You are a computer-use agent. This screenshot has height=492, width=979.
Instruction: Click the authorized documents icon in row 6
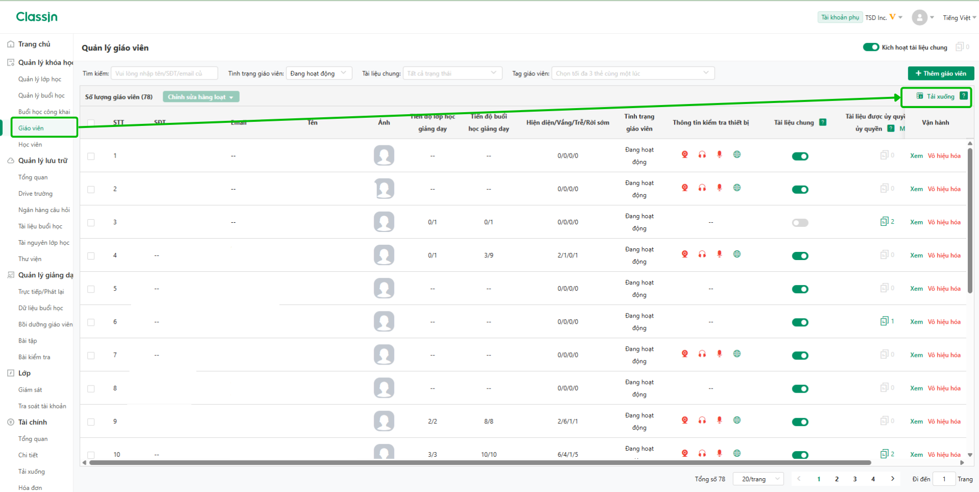pyautogui.click(x=885, y=321)
